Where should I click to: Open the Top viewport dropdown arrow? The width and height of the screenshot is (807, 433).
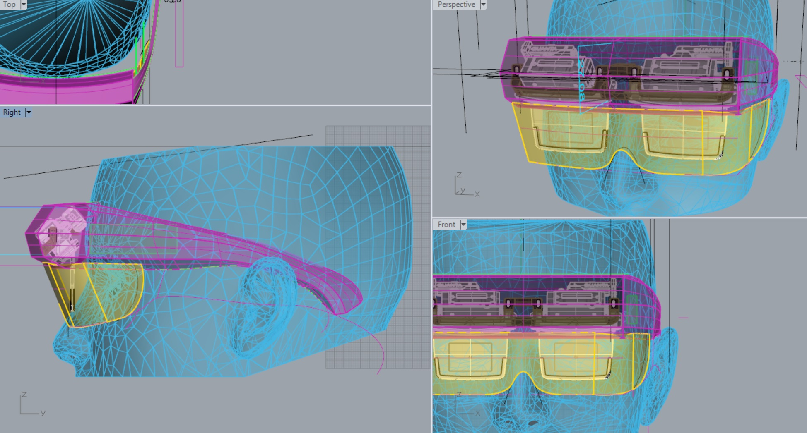tap(24, 4)
